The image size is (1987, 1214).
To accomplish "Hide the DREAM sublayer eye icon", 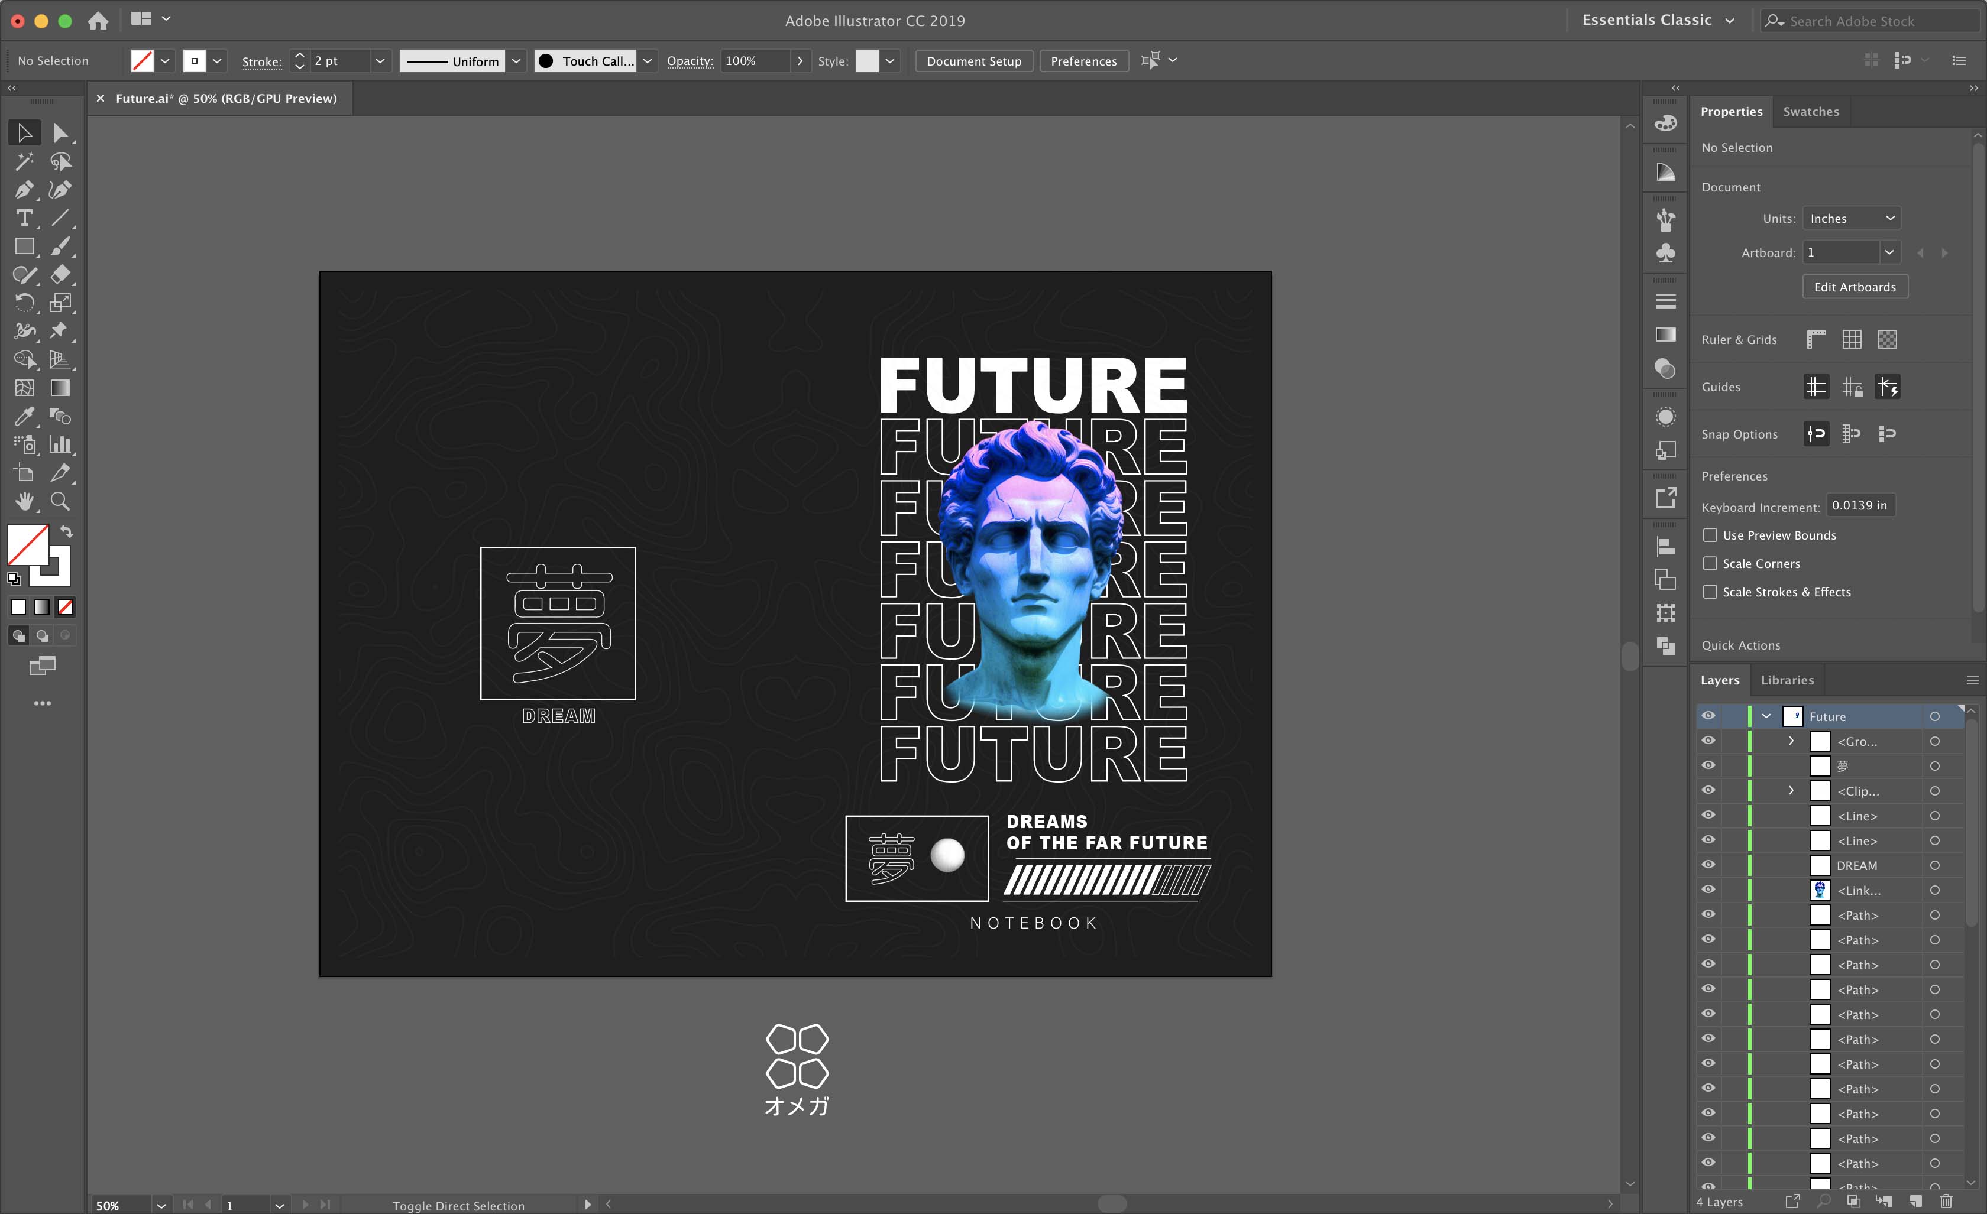I will [1708, 865].
